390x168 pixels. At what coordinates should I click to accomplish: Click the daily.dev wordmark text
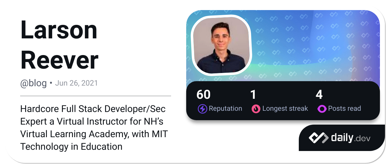pos(351,138)
